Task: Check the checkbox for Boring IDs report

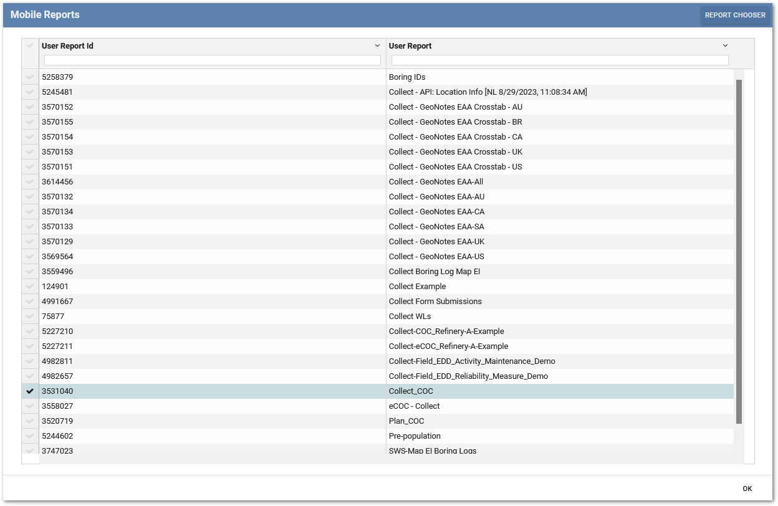Action: [30, 77]
